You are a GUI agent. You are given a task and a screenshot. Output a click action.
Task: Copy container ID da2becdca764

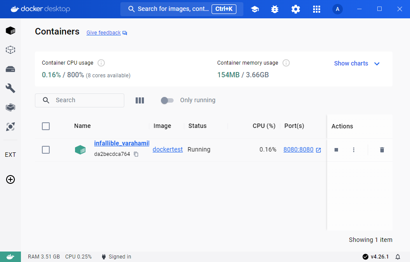tap(136, 154)
